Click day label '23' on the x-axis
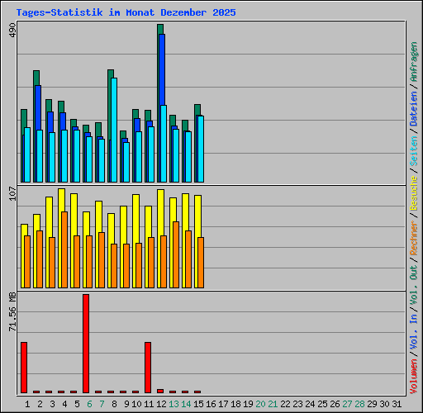This screenshot has height=413, width=423. (x=297, y=404)
